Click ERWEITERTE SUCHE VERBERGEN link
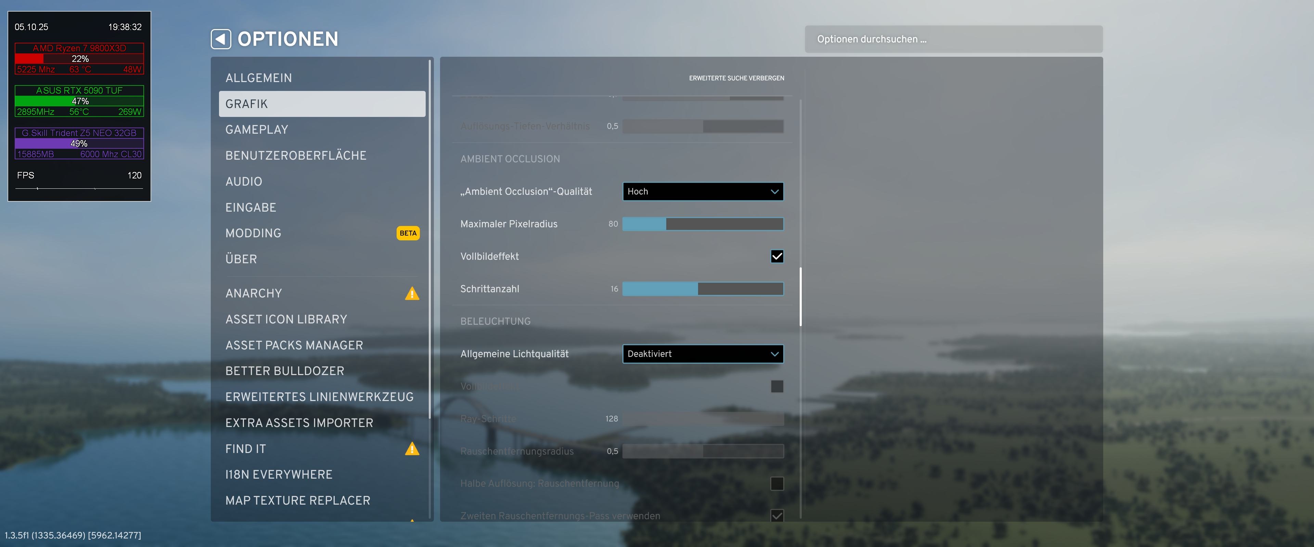The image size is (1314, 547). pos(736,78)
